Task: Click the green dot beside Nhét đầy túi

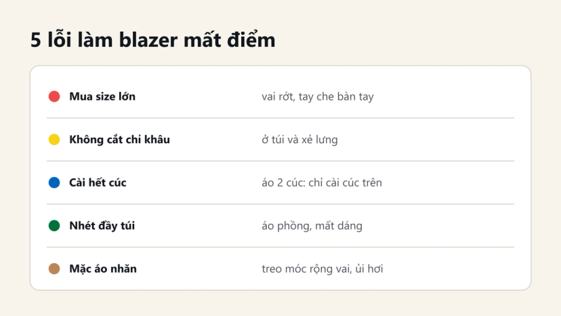Action: coord(54,225)
